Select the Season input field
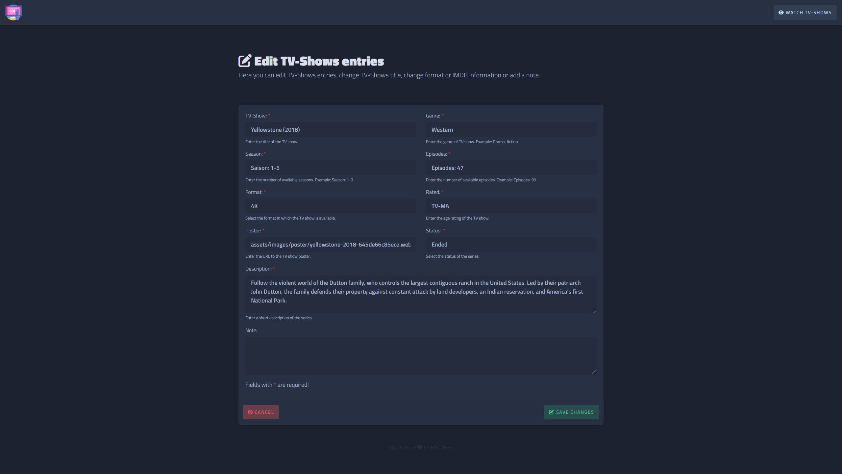842x474 pixels. point(330,168)
